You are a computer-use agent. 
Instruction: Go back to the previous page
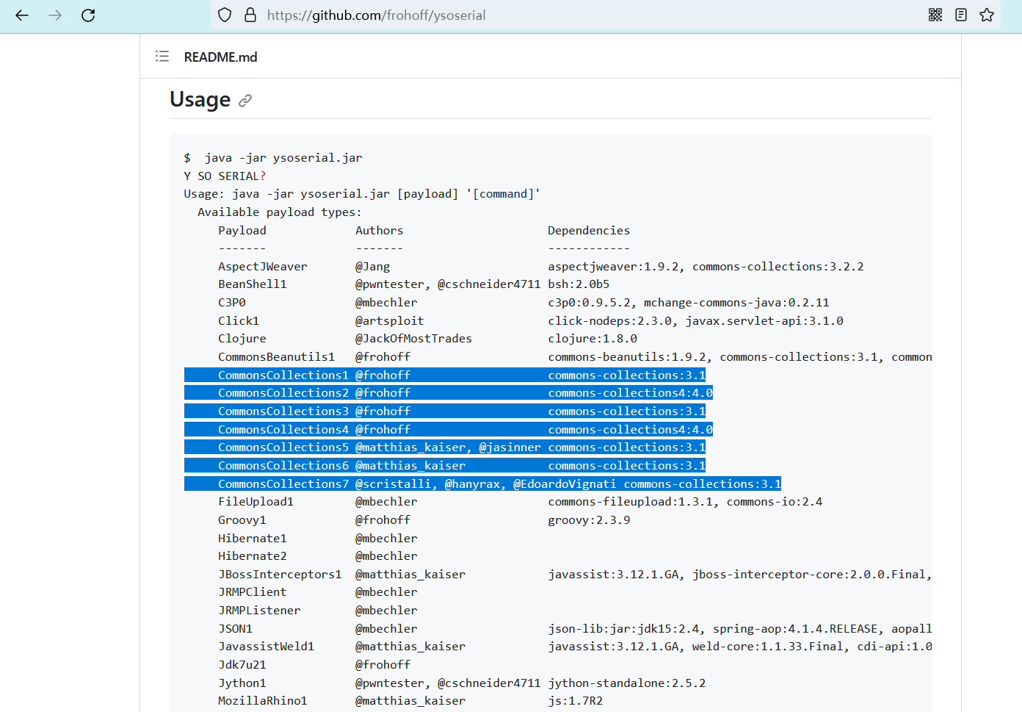tap(22, 15)
